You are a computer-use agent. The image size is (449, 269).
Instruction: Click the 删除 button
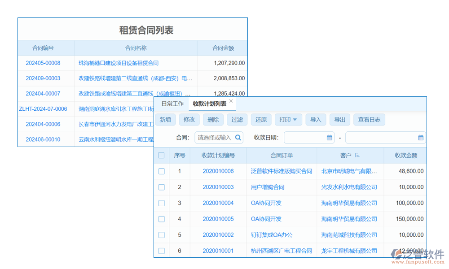point(213,120)
